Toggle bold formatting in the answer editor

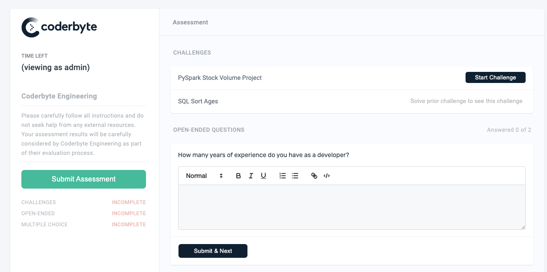[x=238, y=176]
